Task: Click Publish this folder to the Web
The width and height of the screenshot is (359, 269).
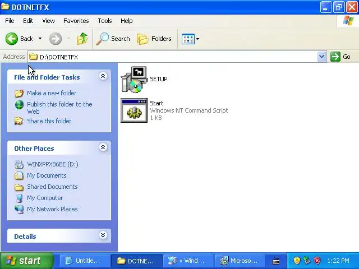Action: coord(59,108)
